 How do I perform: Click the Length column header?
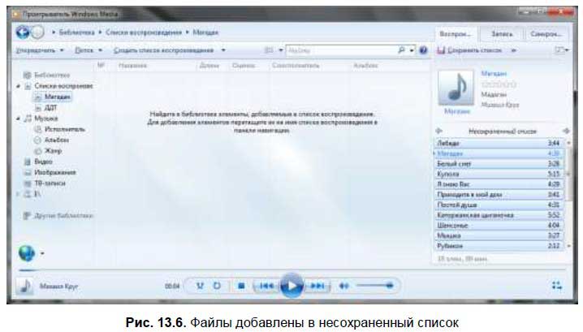click(209, 66)
